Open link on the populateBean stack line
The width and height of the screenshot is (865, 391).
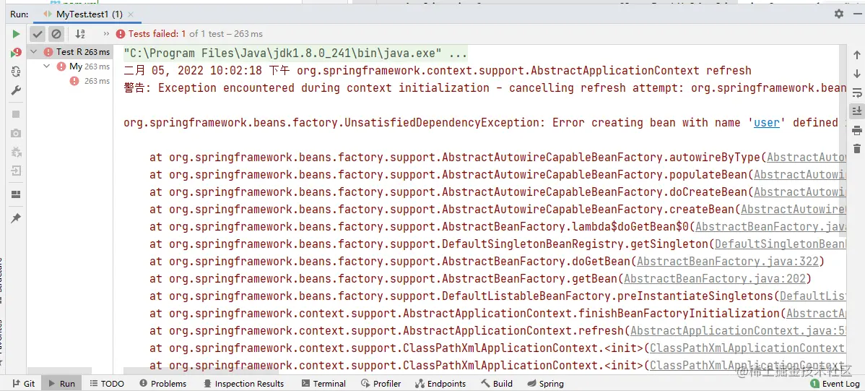click(800, 174)
